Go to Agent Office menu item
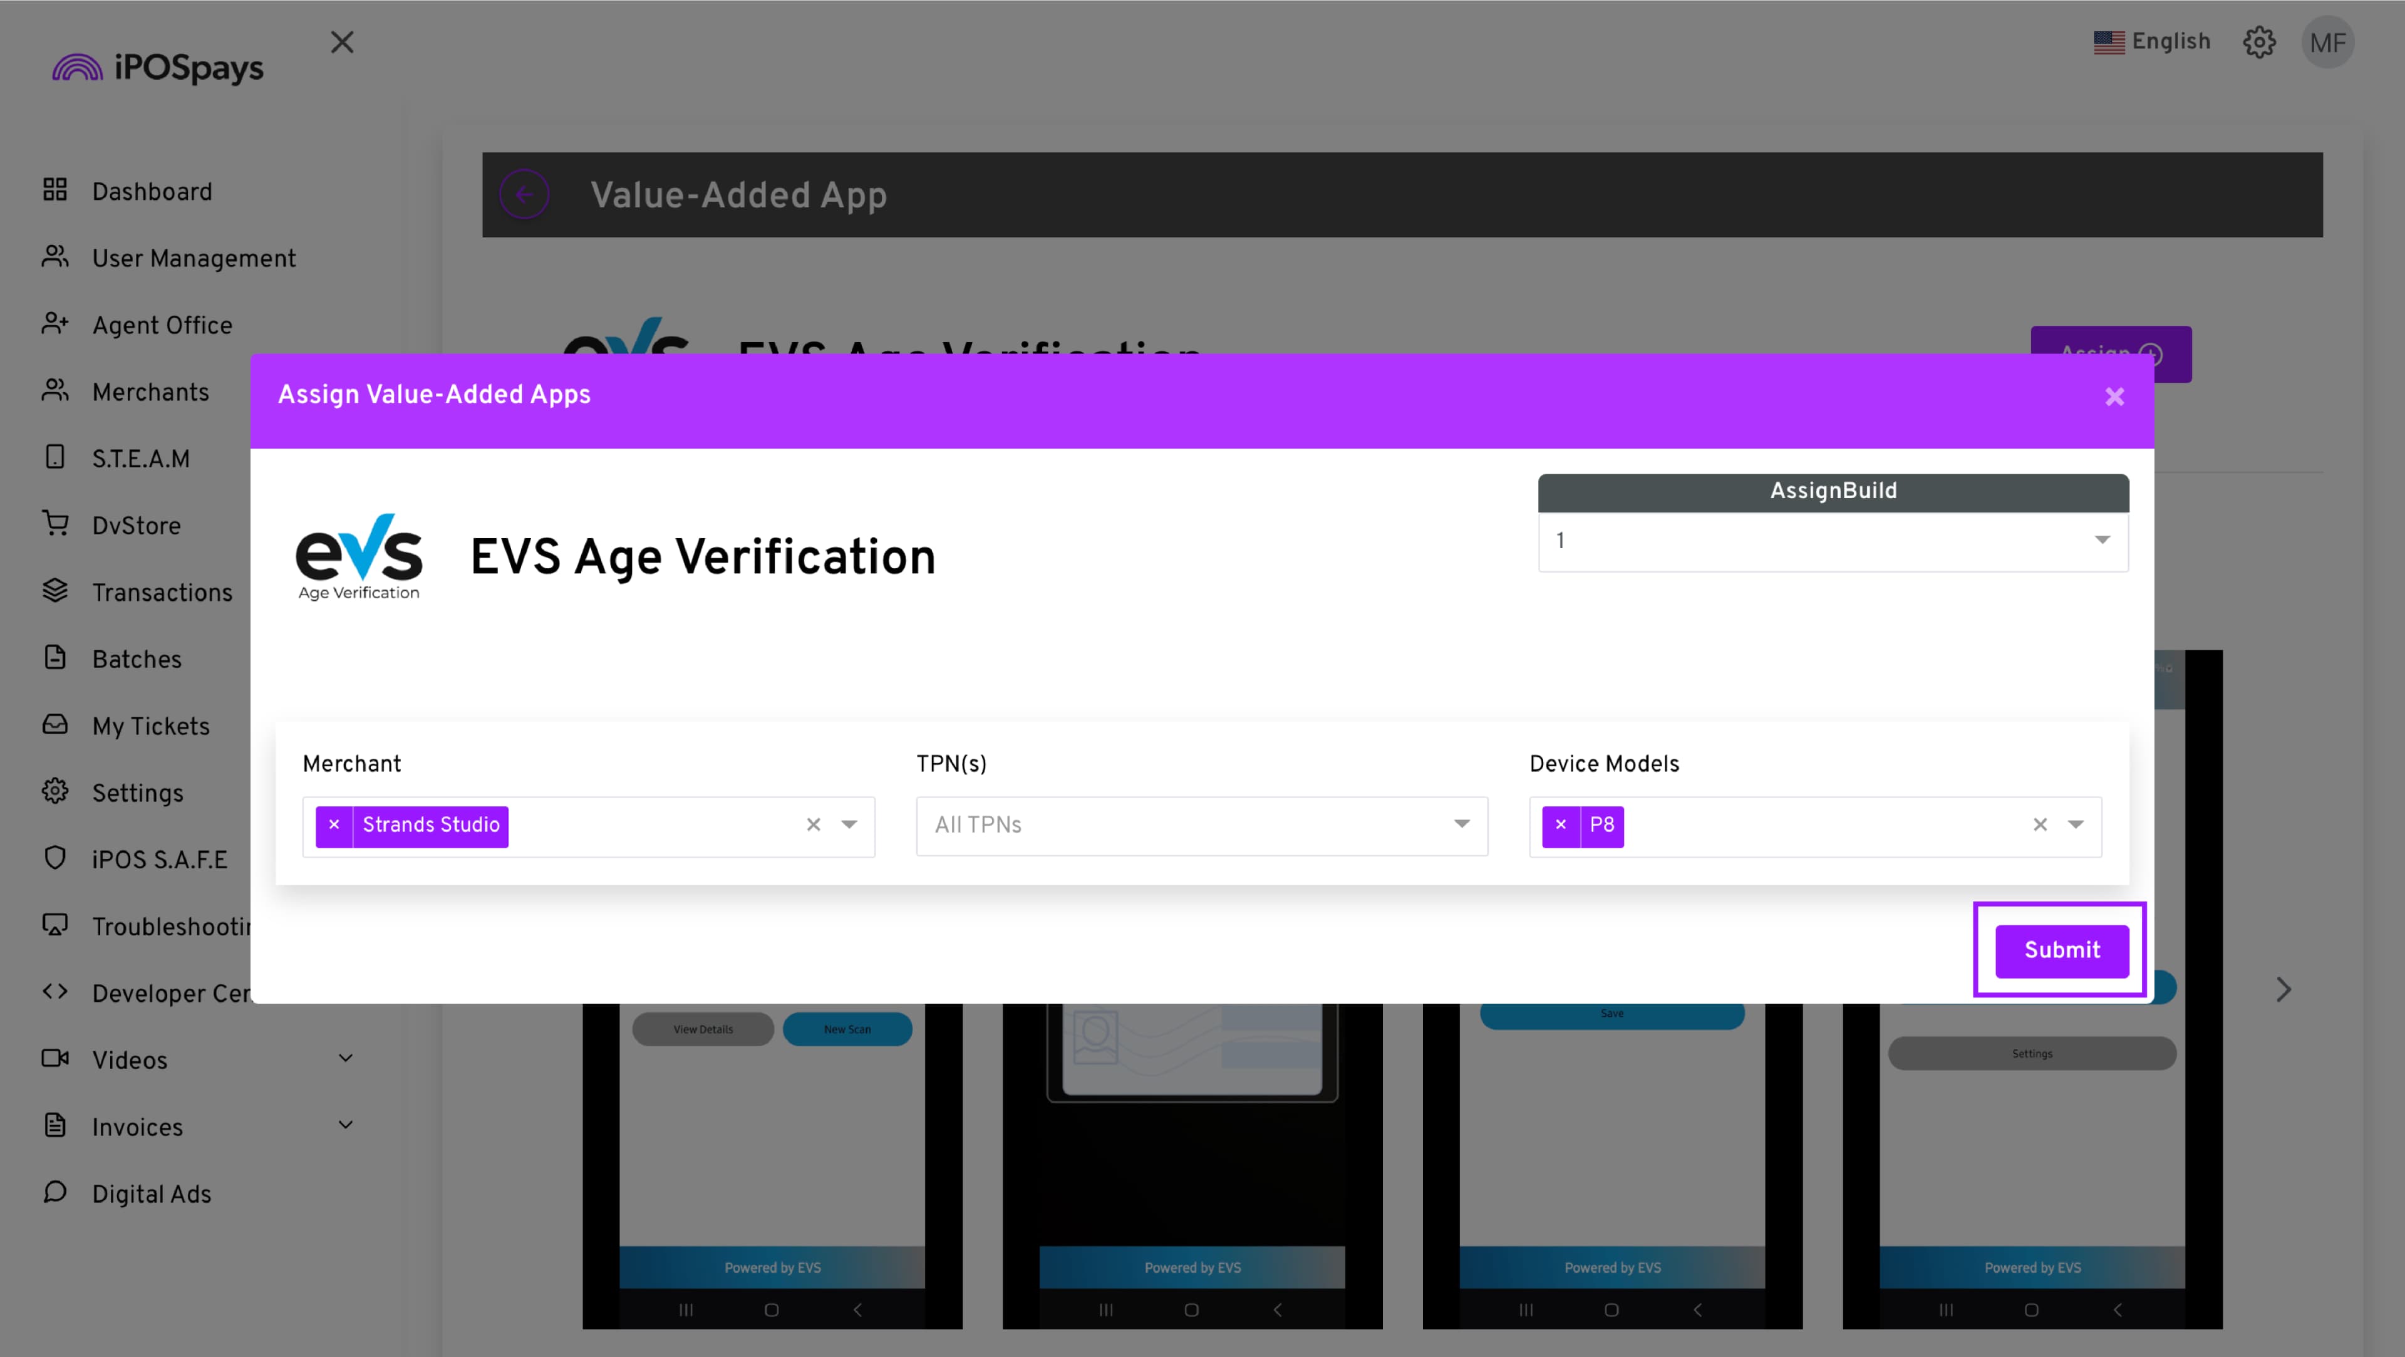Viewport: 2405px width, 1357px height. coord(162,325)
